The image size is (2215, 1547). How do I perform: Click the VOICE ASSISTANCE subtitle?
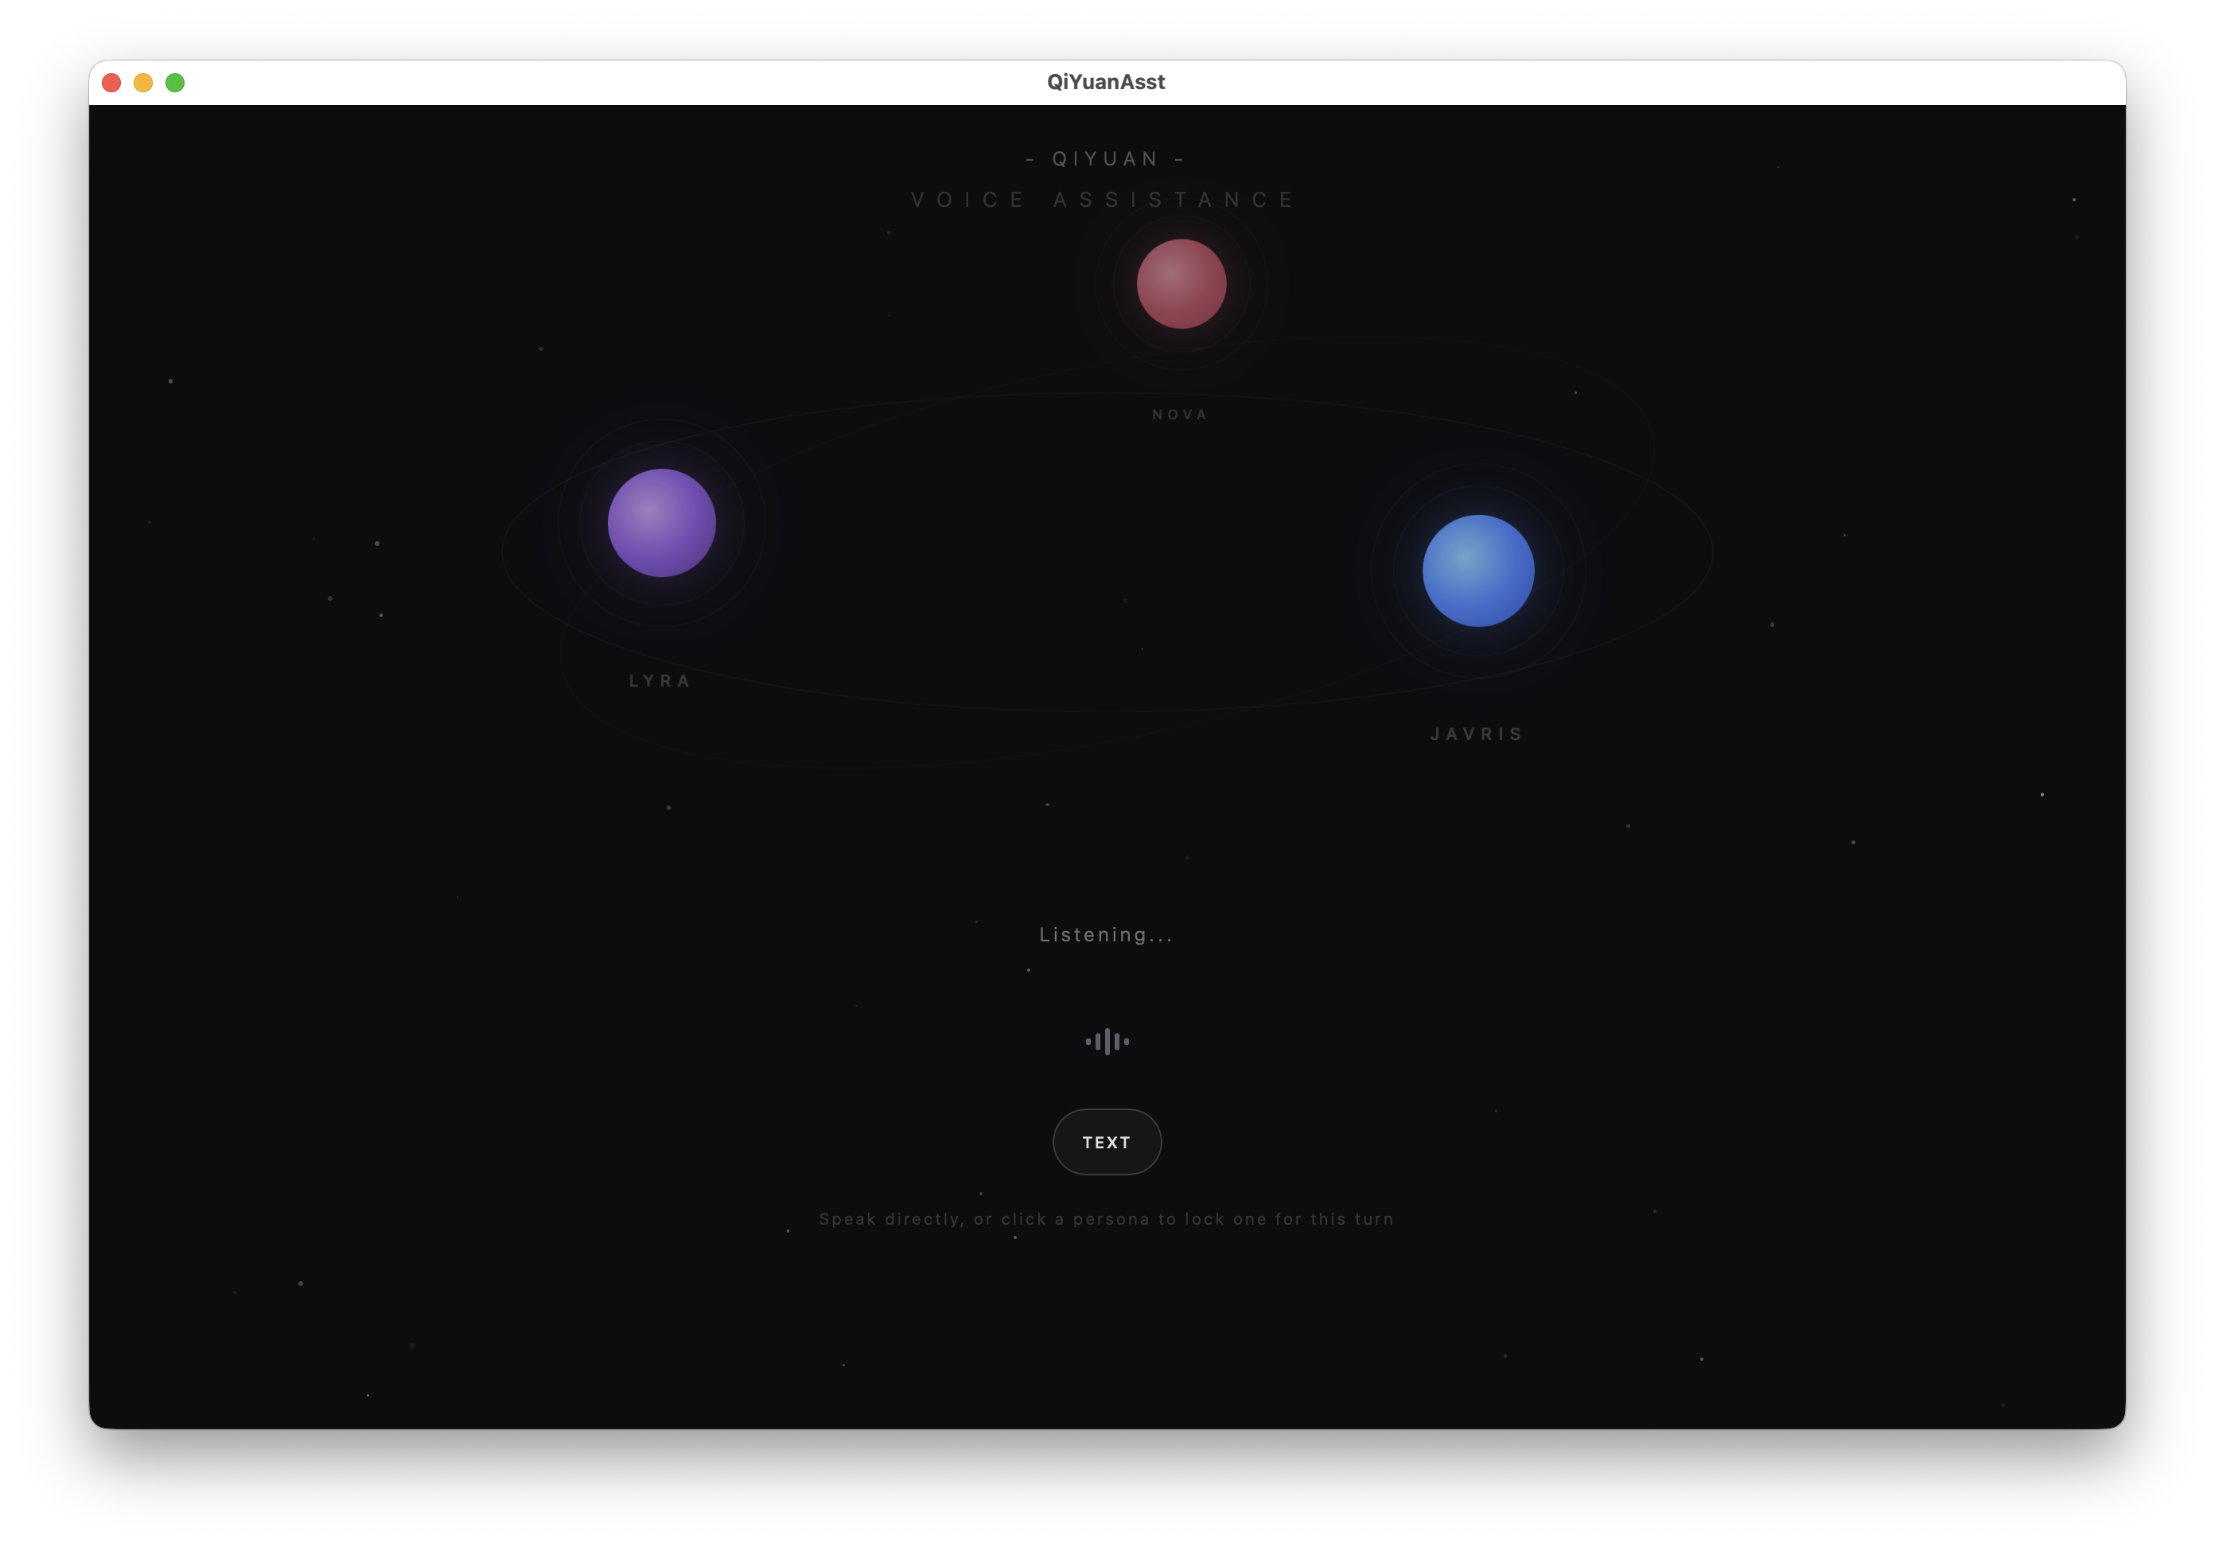(1104, 200)
